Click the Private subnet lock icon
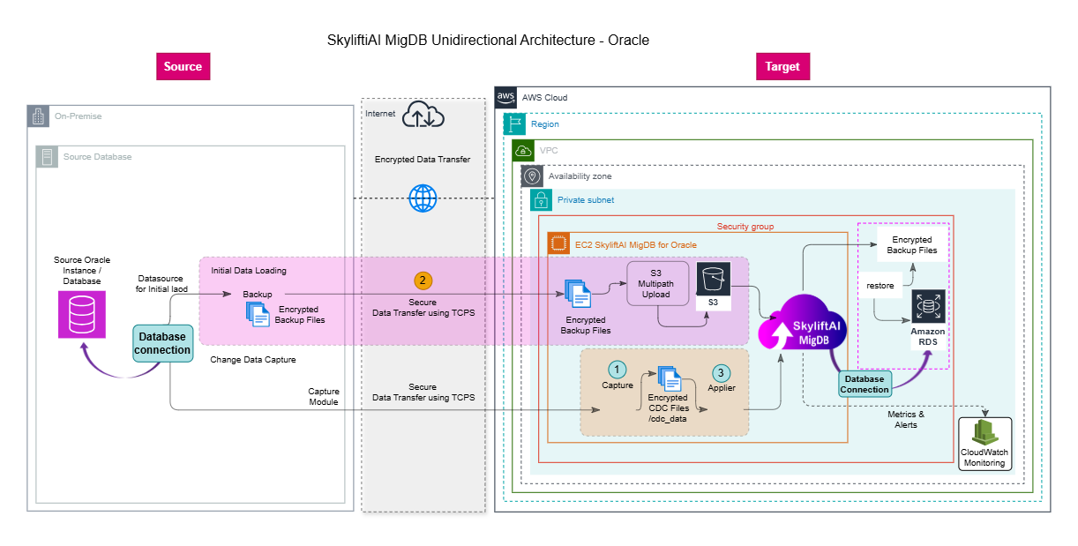 [x=541, y=200]
